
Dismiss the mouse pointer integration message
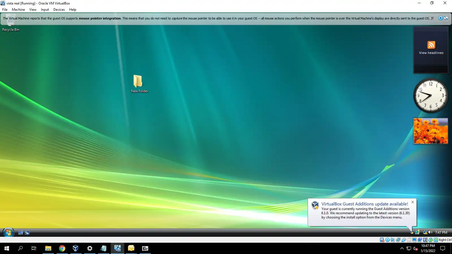click(x=440, y=18)
